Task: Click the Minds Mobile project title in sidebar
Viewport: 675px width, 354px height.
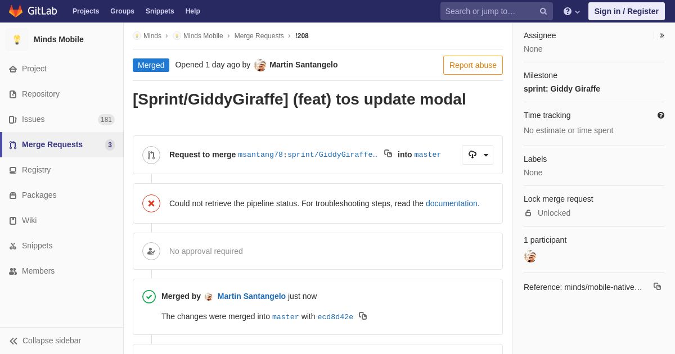Action: point(58,39)
